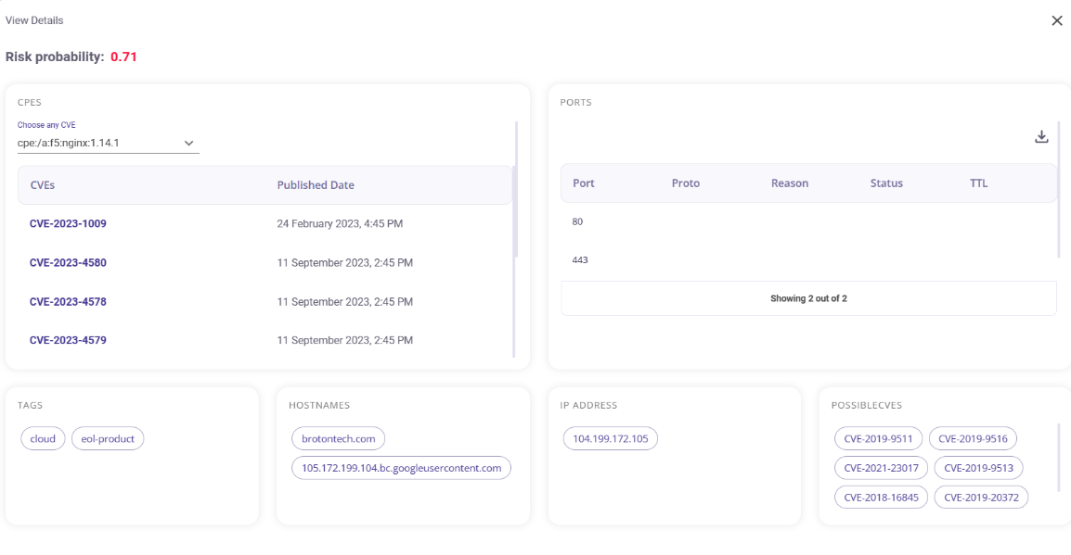Select the CVE-2019-9511 possible CVE chip
Viewport: 1071px width, 555px height.
click(878, 438)
